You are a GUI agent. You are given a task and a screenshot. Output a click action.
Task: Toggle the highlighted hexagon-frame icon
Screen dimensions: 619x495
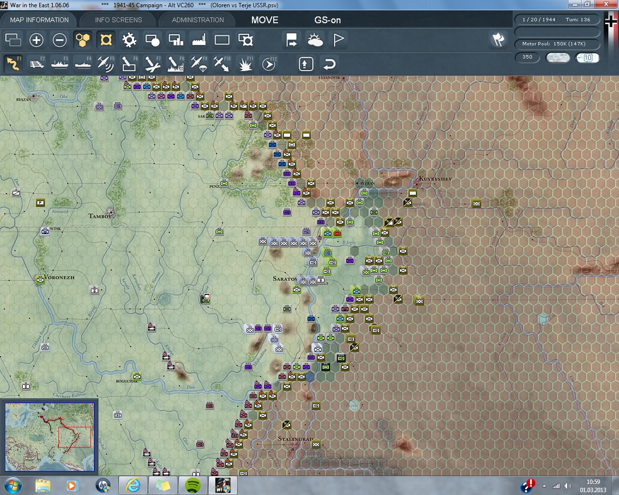(106, 40)
